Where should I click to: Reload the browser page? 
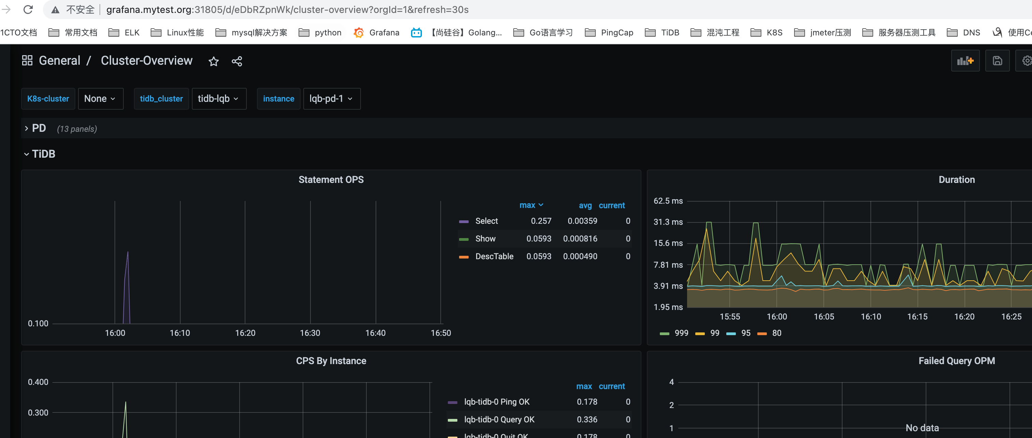(x=28, y=9)
